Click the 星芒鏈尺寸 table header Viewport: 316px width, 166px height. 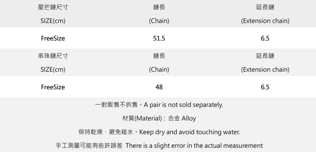pos(53,8)
